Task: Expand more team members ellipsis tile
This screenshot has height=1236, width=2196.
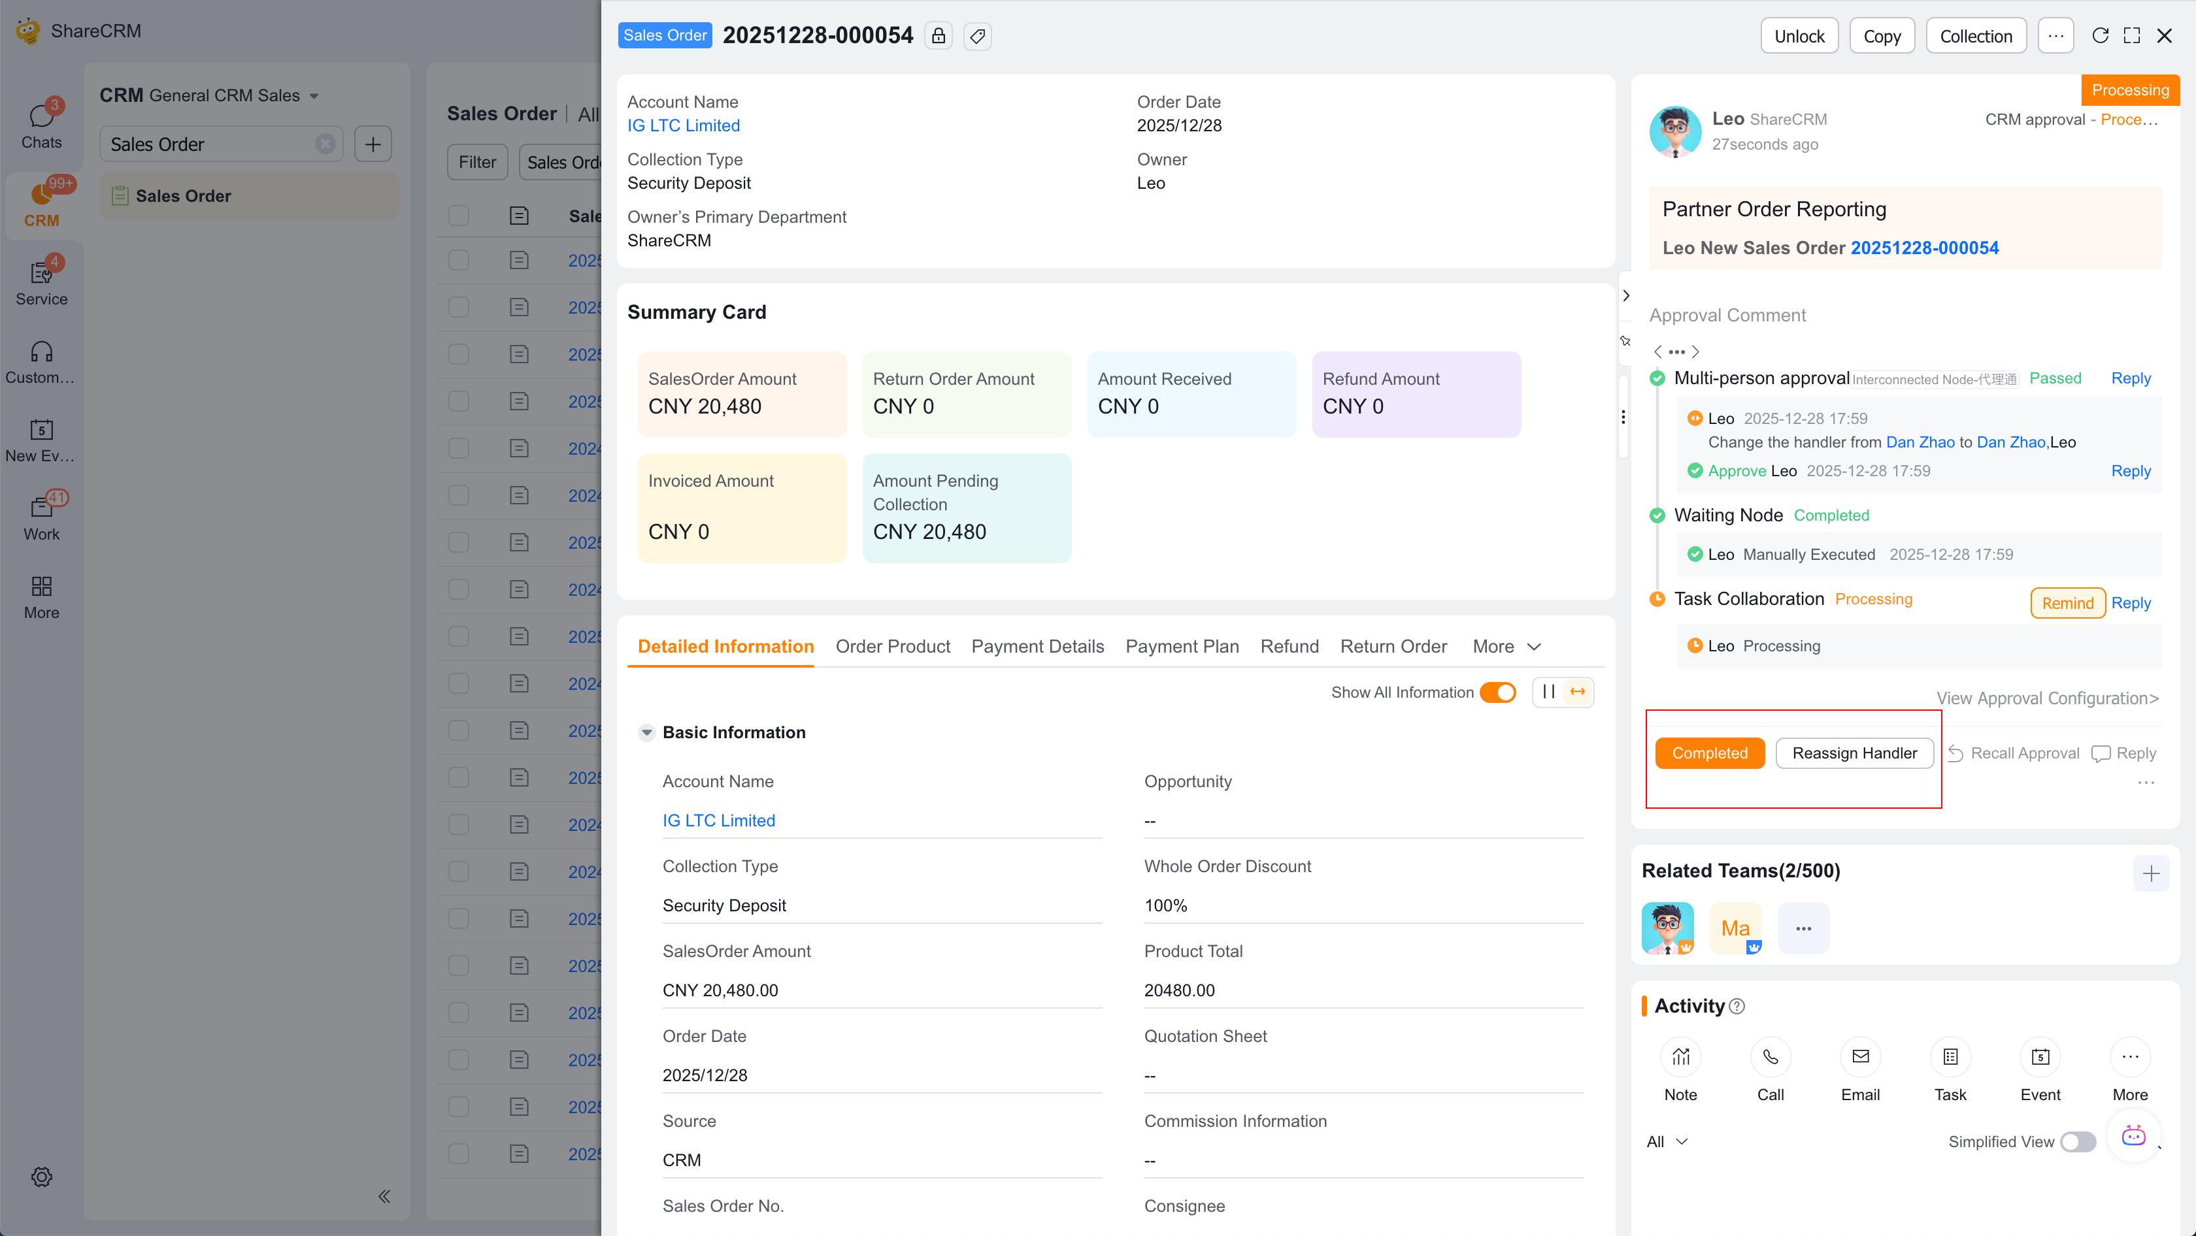Action: pyautogui.click(x=1803, y=928)
